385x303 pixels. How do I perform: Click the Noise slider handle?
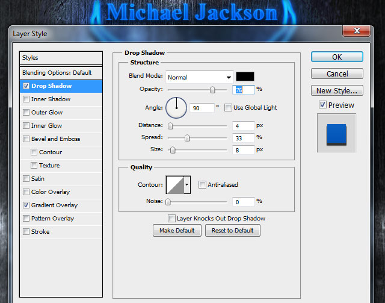168,202
